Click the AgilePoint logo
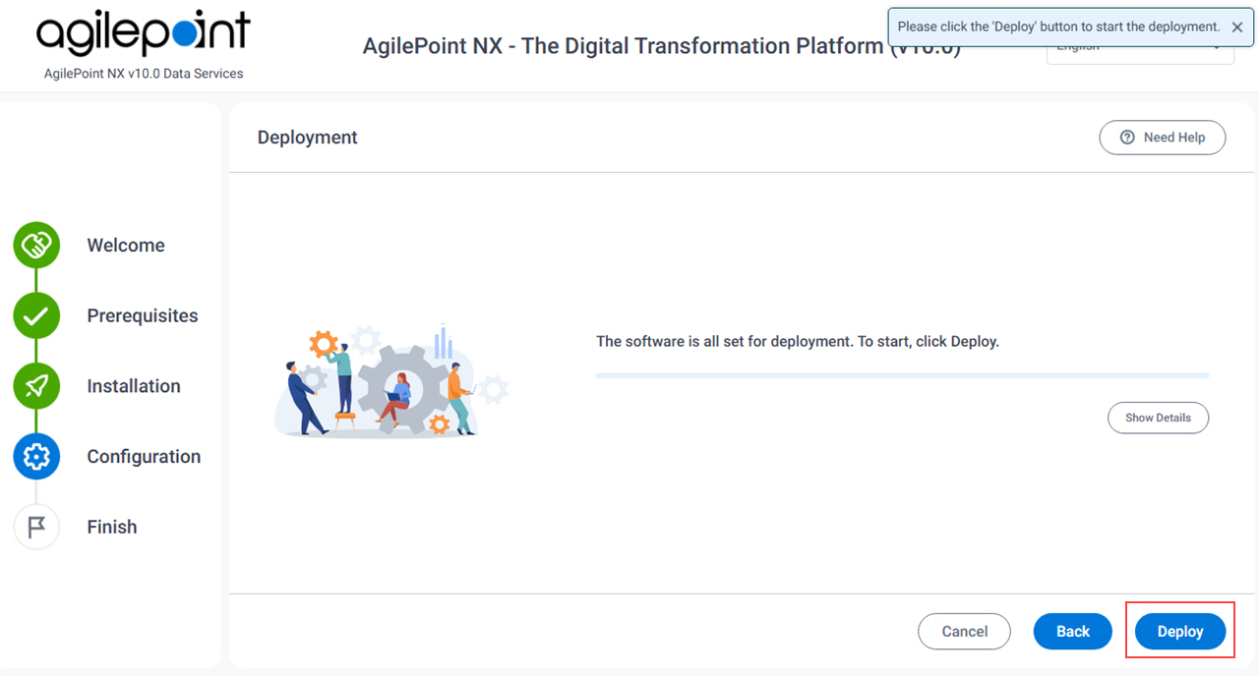The width and height of the screenshot is (1259, 676). [144, 34]
